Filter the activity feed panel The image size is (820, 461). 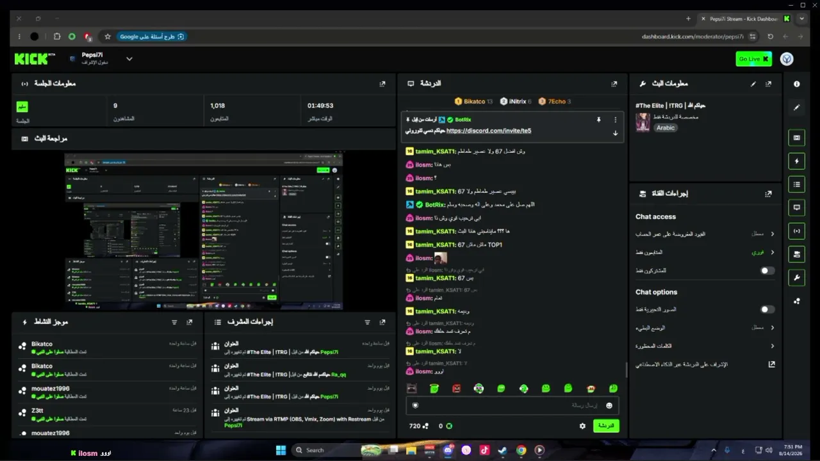point(174,322)
